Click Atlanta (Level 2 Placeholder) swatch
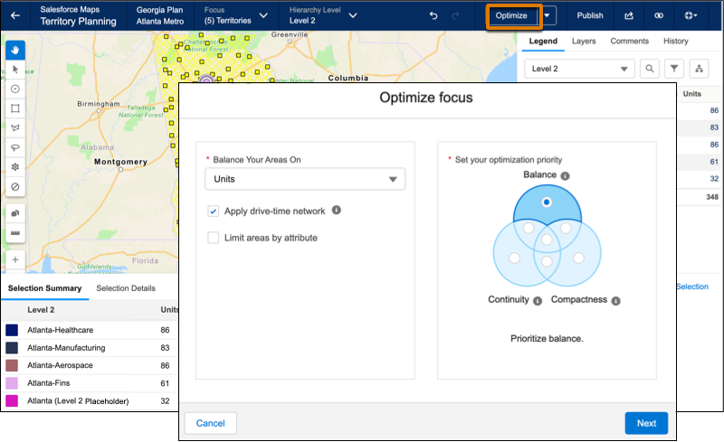Viewport: 724px width, 442px height. pyautogui.click(x=12, y=400)
